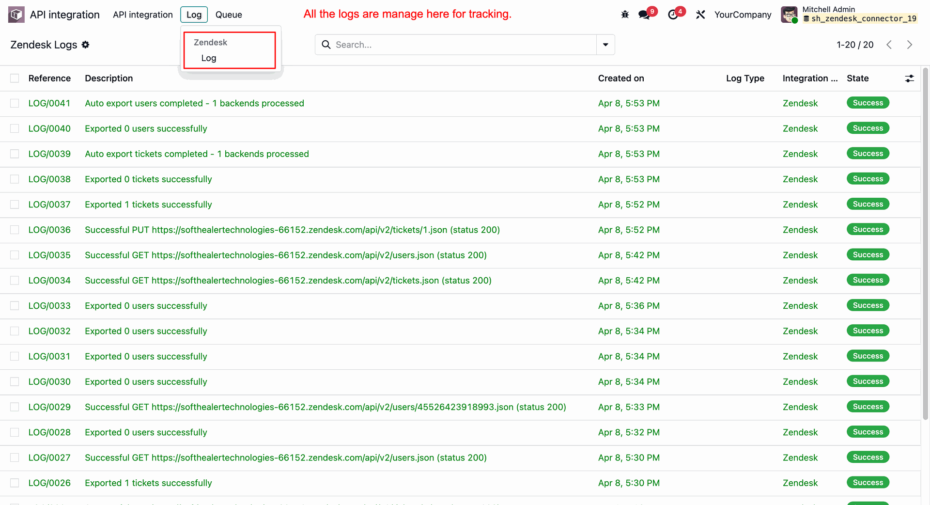This screenshot has width=930, height=505.
Task: Select checkbox for LOG/0035
Action: point(15,255)
